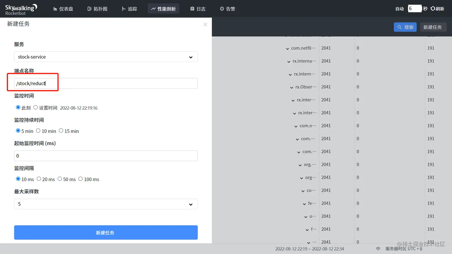Choose 5 min monitoring duration
This screenshot has height=254, width=452.
(18, 131)
